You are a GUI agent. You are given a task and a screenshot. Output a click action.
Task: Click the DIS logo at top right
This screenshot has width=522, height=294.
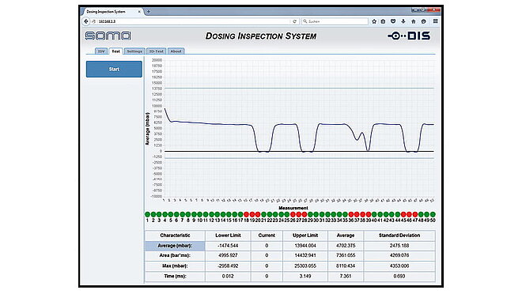(409, 36)
